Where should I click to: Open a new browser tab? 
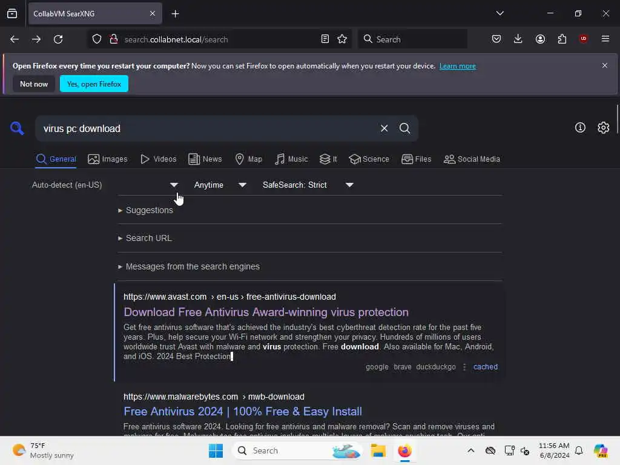coord(175,14)
